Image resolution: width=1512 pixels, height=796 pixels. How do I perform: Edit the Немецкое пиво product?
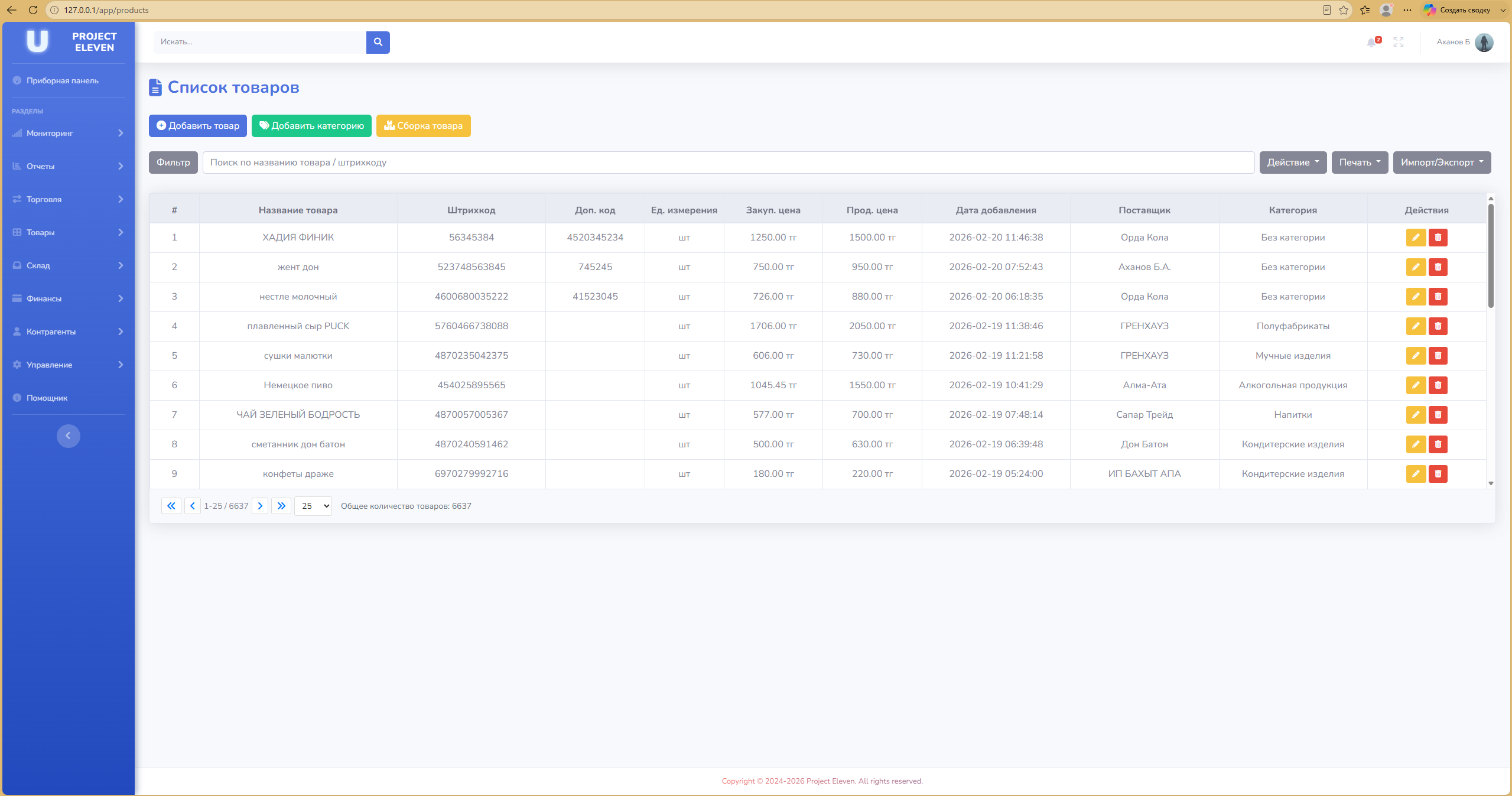click(1416, 385)
